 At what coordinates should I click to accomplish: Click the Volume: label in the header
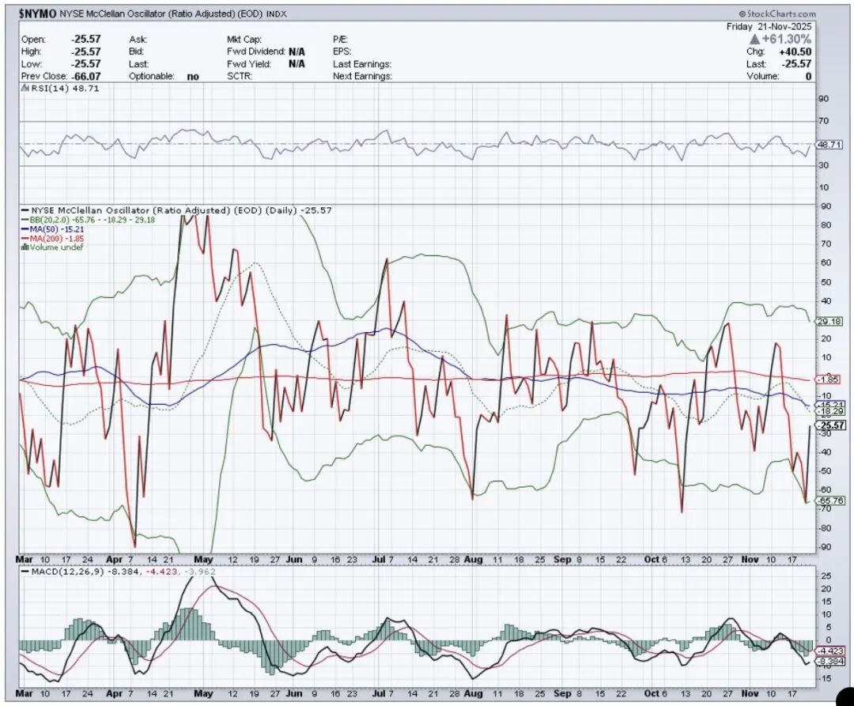(762, 76)
